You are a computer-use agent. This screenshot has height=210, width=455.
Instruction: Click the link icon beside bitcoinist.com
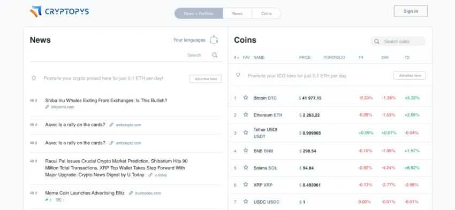[x=47, y=107]
